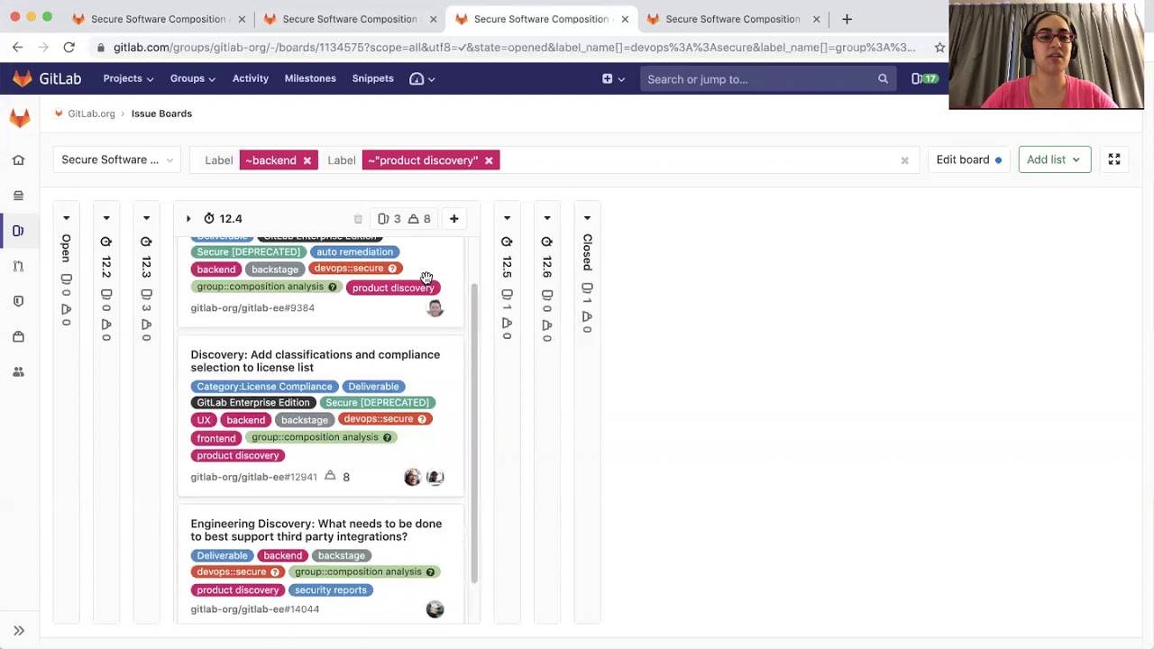
Task: Expand the 12.2 milestone list
Action: point(106,218)
